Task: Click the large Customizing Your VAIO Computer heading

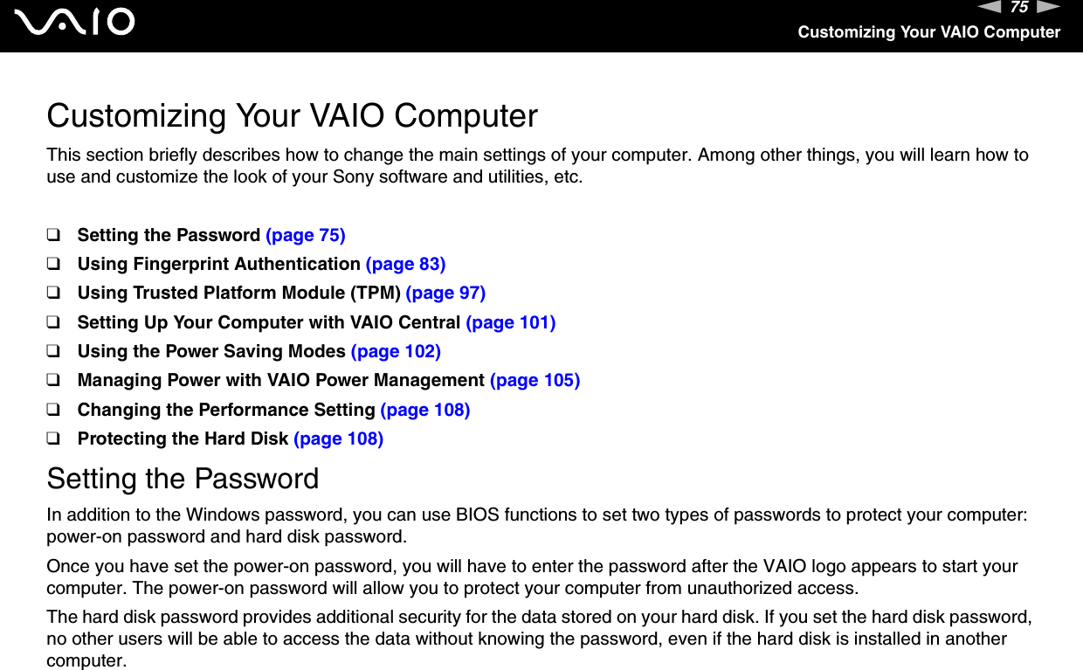Action: (292, 115)
